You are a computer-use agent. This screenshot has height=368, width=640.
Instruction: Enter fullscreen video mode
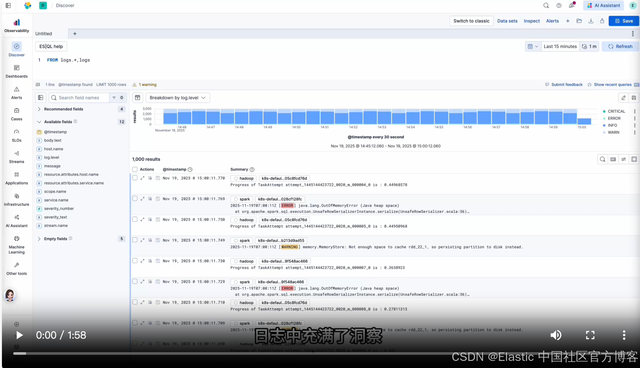[x=590, y=335]
